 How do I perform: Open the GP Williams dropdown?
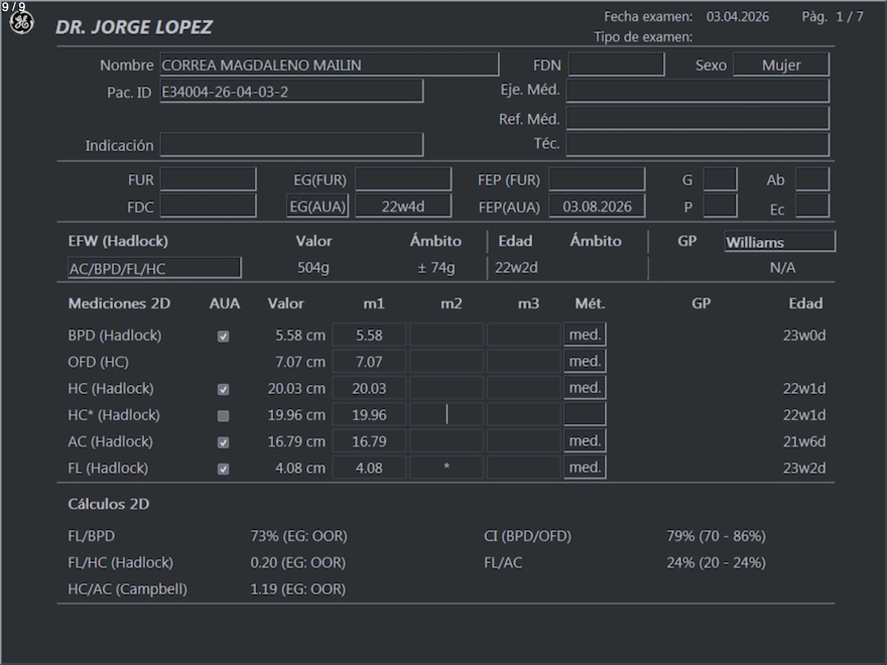coord(779,242)
